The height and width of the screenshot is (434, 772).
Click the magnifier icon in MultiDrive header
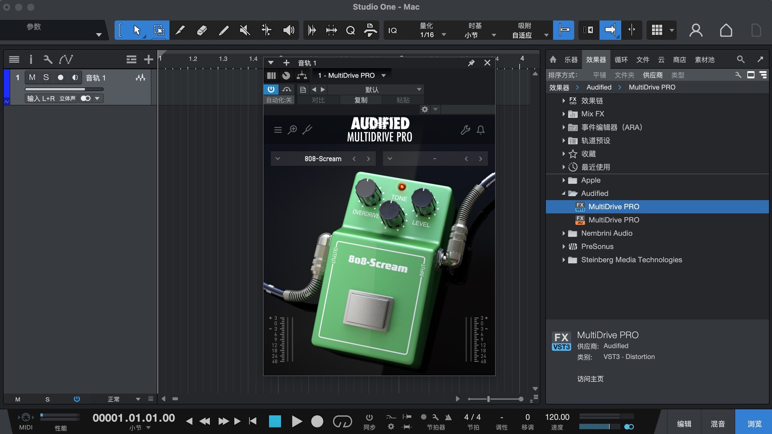292,130
